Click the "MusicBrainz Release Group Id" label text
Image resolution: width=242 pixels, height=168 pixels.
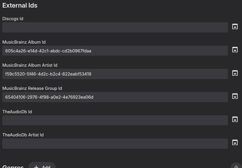click(32, 88)
